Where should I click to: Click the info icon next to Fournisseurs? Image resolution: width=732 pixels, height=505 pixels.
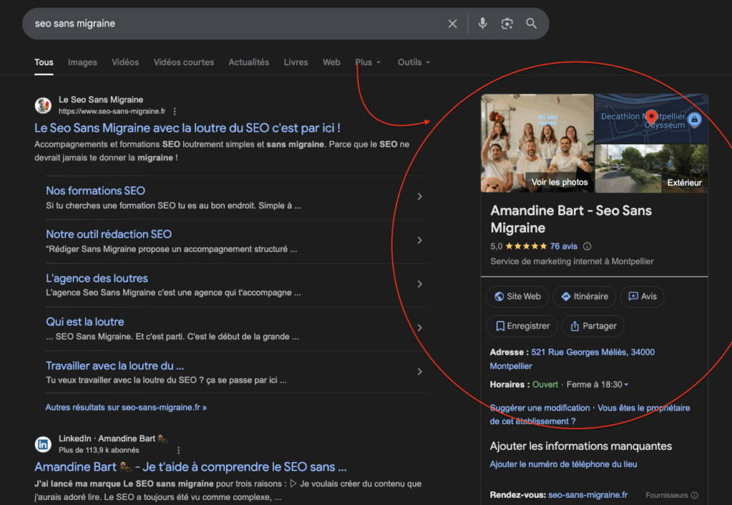coord(694,495)
